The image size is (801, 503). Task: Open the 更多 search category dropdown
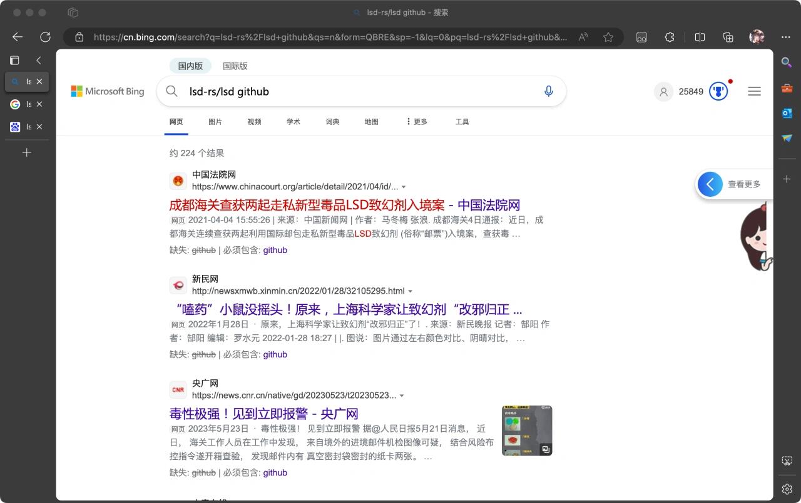[417, 122]
